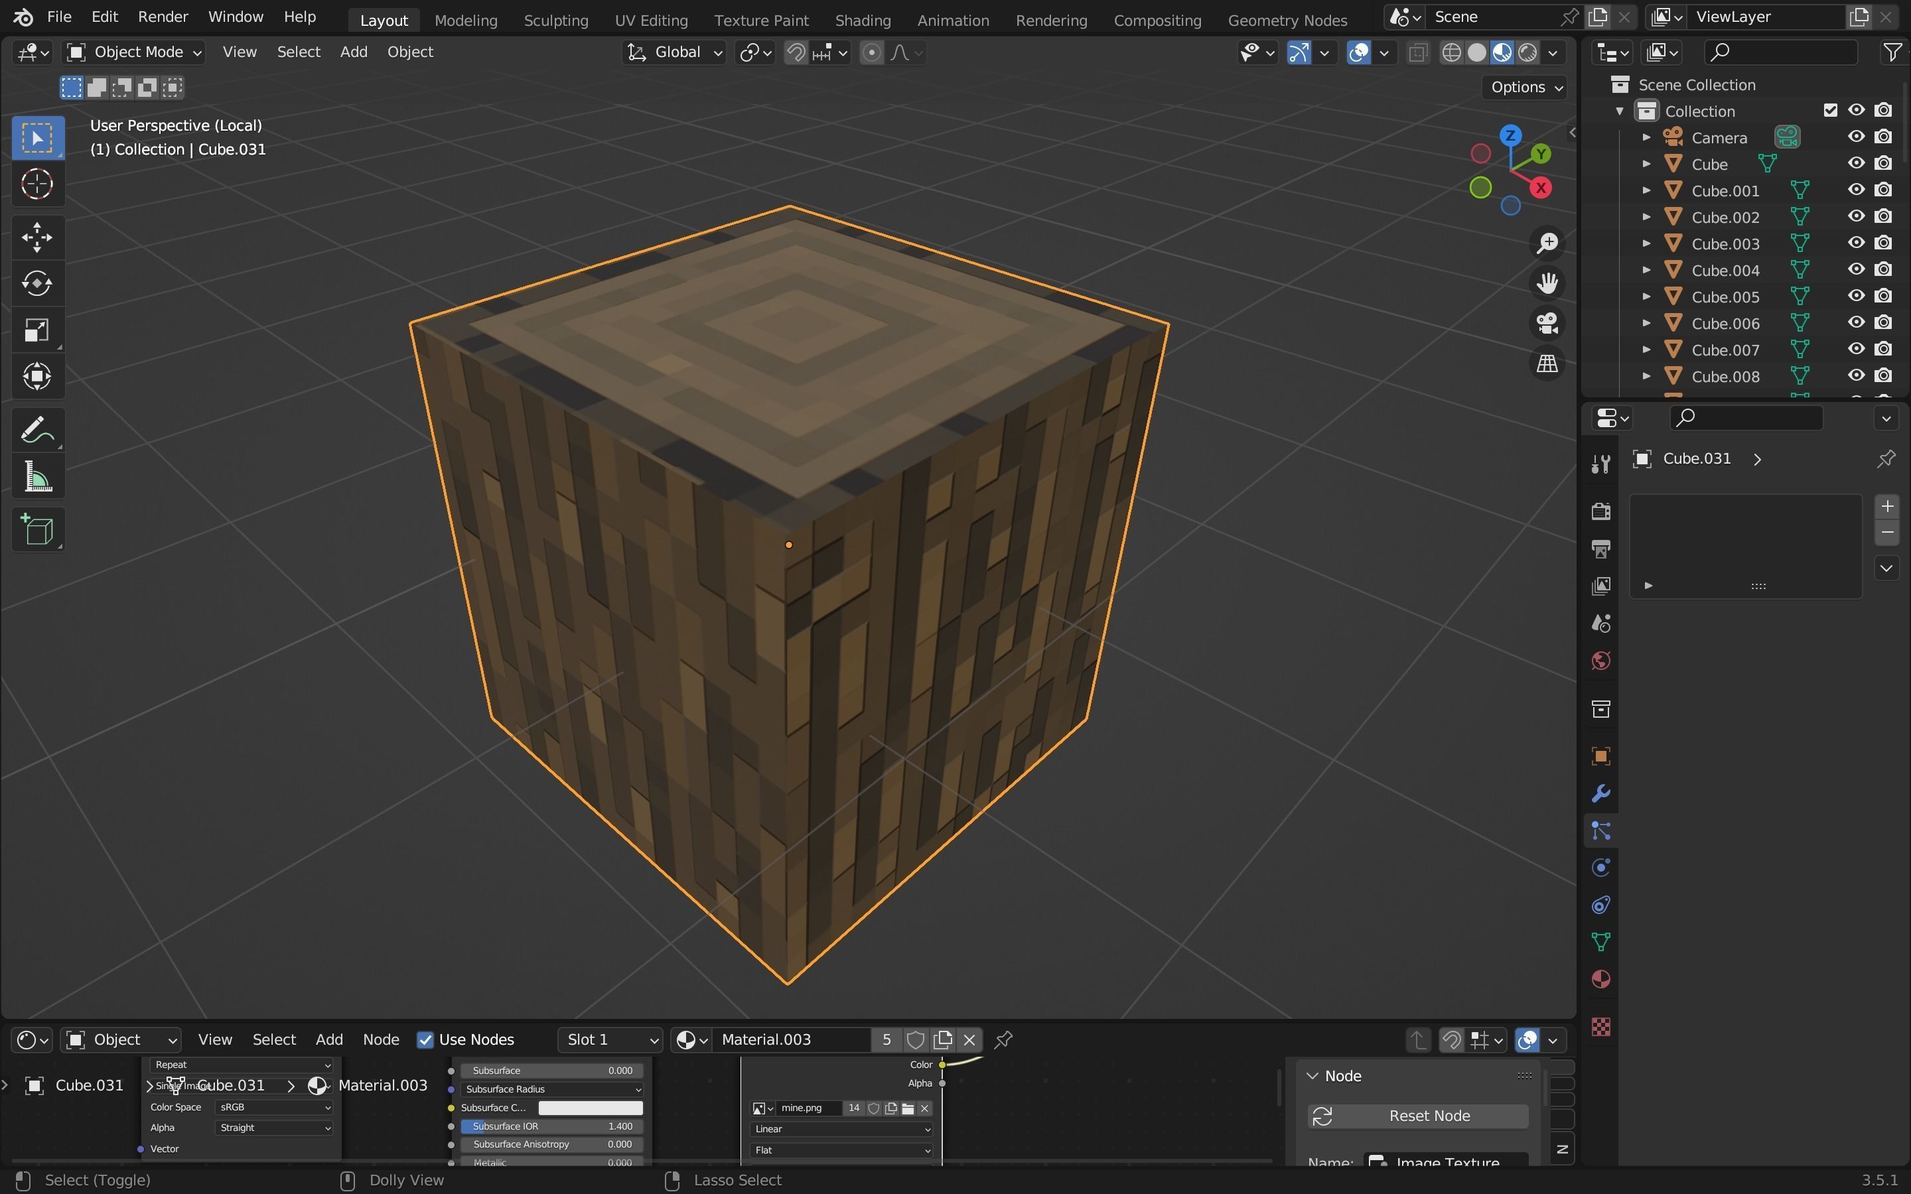This screenshot has height=1194, width=1911.
Task: Disable Cube.005 in renders
Action: (1883, 296)
